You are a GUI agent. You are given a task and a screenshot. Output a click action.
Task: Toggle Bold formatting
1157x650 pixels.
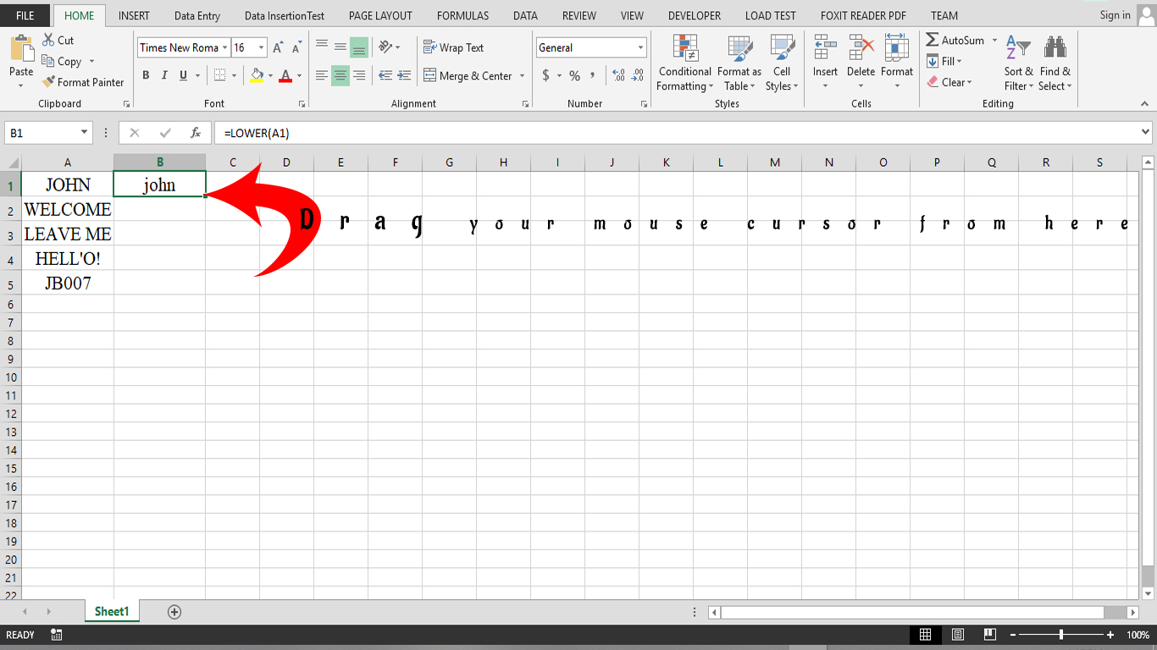146,75
